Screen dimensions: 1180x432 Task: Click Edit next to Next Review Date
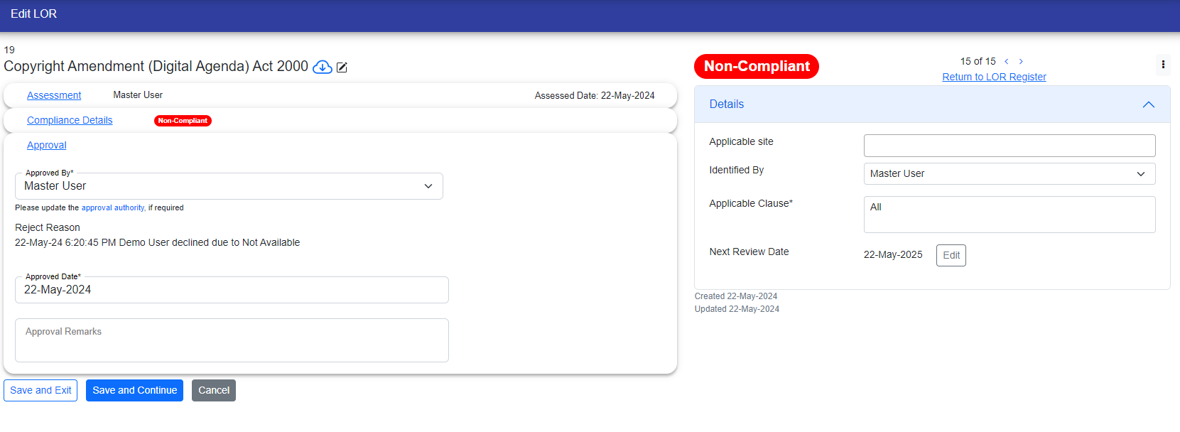coord(951,255)
